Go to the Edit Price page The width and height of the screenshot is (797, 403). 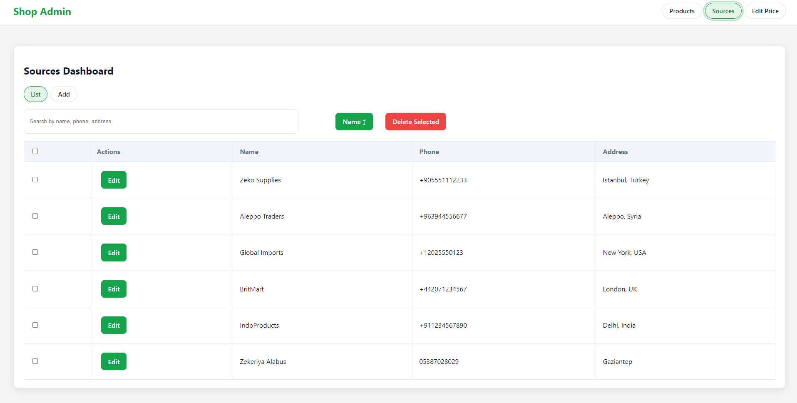[x=765, y=11]
